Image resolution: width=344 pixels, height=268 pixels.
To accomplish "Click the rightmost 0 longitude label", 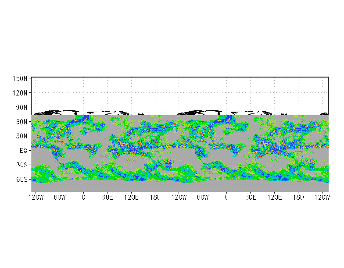I will [226, 197].
